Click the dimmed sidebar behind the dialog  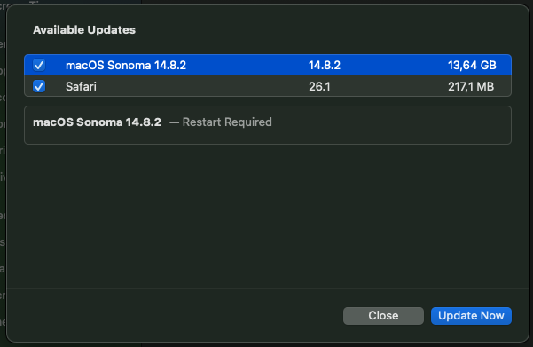point(3,170)
